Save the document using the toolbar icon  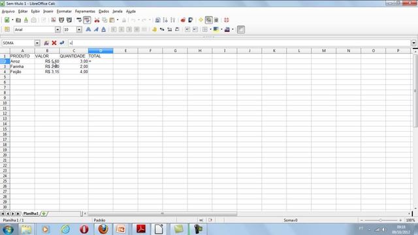[x=26, y=20]
